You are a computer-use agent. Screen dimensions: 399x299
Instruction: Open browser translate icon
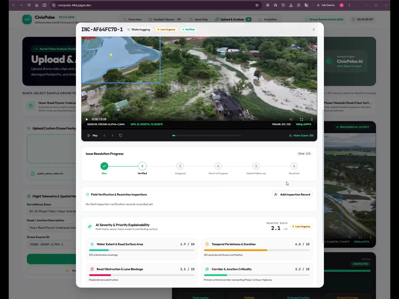click(306, 5)
